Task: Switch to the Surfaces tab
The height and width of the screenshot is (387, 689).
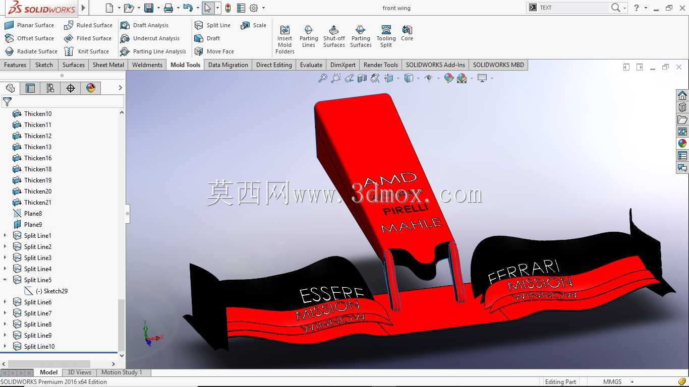Action: [x=74, y=65]
